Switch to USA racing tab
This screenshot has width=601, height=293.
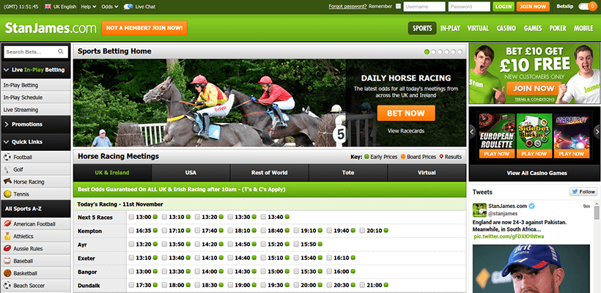tap(191, 173)
